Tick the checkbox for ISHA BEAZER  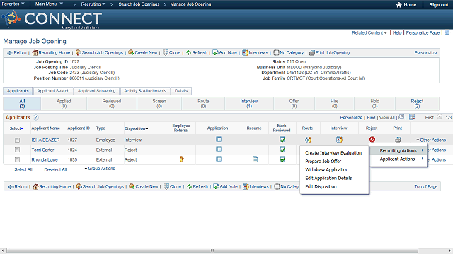(x=17, y=140)
